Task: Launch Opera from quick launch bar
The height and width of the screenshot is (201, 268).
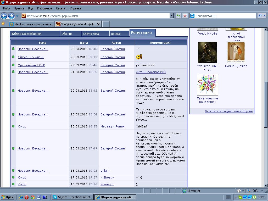Action: [26, 197]
